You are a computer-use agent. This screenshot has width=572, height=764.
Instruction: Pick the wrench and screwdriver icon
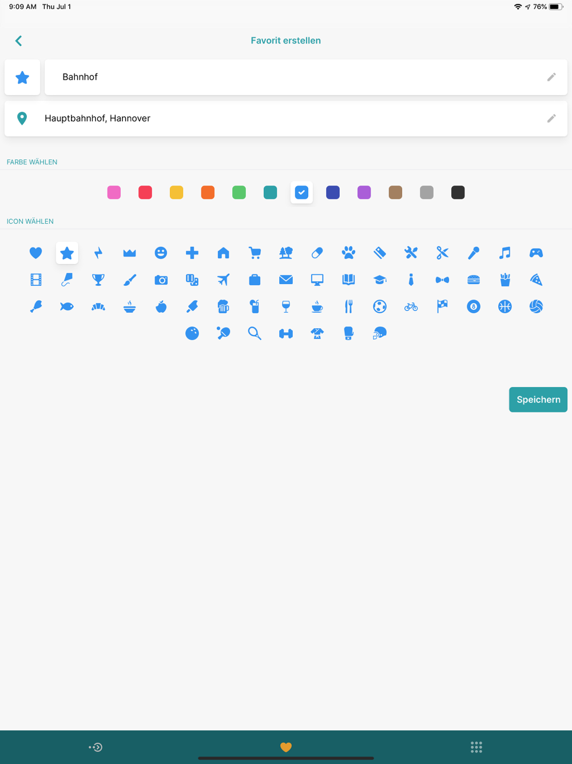click(411, 253)
